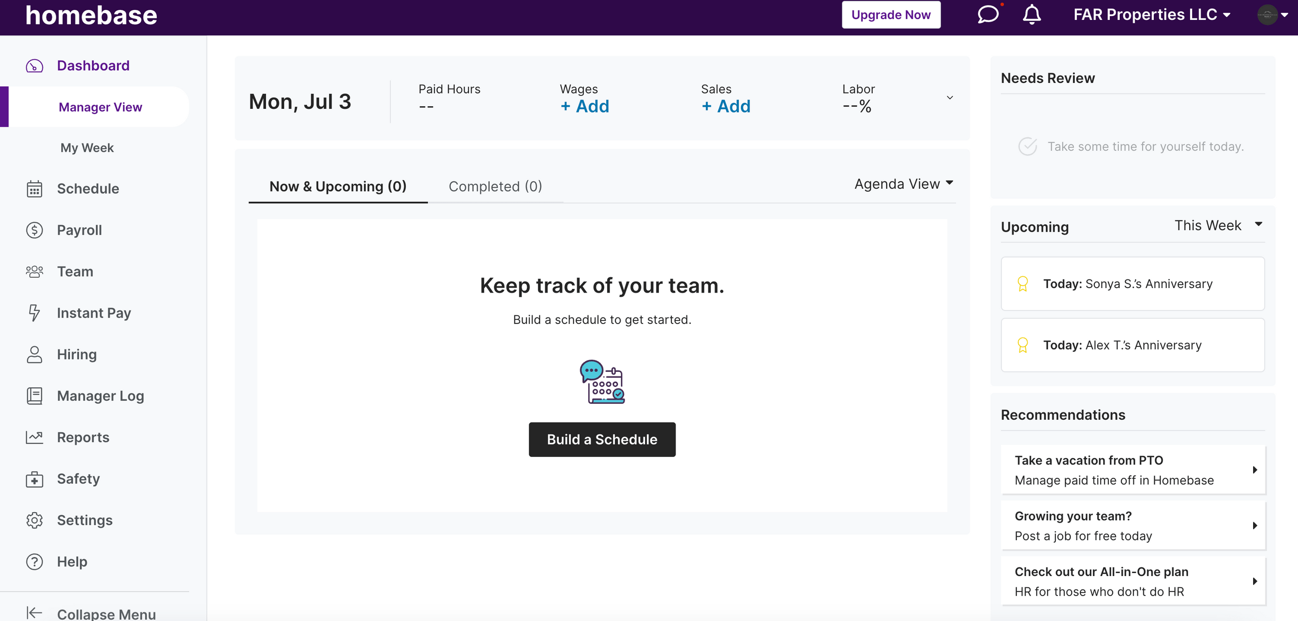1298x621 pixels.
Task: Add Wages with the Add link
Action: point(585,106)
